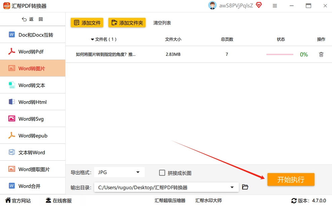Open the 汇帮超级压缩器 link
Viewport: 332px width, 206px height.
[170, 201]
